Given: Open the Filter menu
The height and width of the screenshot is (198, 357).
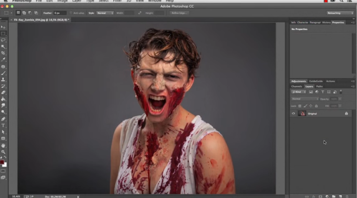Looking at the screenshot, I should (x=117, y=1).
